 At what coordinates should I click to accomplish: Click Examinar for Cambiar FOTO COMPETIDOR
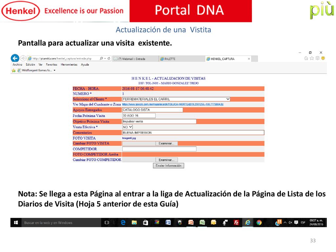[166, 160]
